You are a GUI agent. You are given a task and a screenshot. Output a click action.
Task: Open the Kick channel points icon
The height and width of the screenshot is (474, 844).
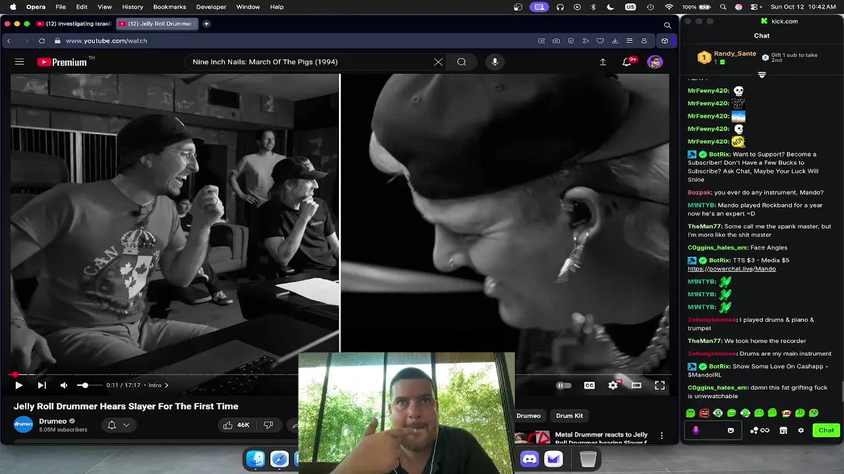[x=760, y=430]
